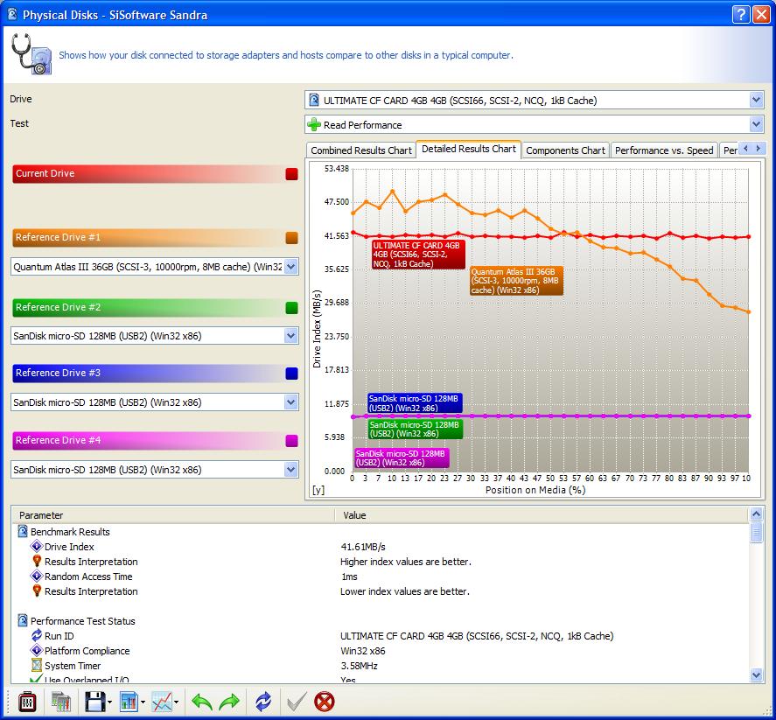Image resolution: width=776 pixels, height=720 pixels.
Task: Open the bar chart icon's dropdown arrow
Action: click(143, 702)
